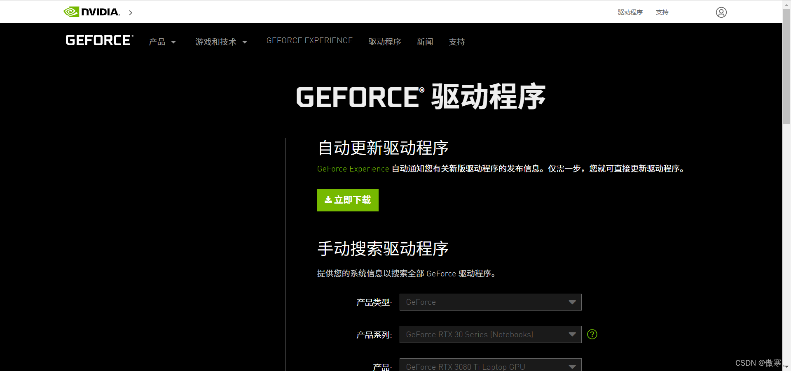
Task: Open the 产品类型 GeForce dropdown
Action: (x=490, y=302)
